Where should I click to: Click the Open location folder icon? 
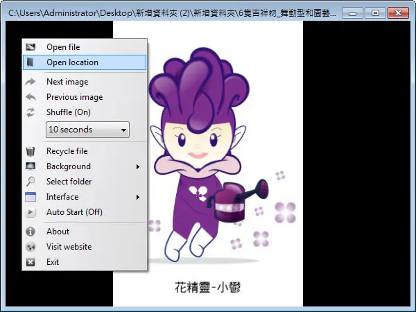point(31,62)
